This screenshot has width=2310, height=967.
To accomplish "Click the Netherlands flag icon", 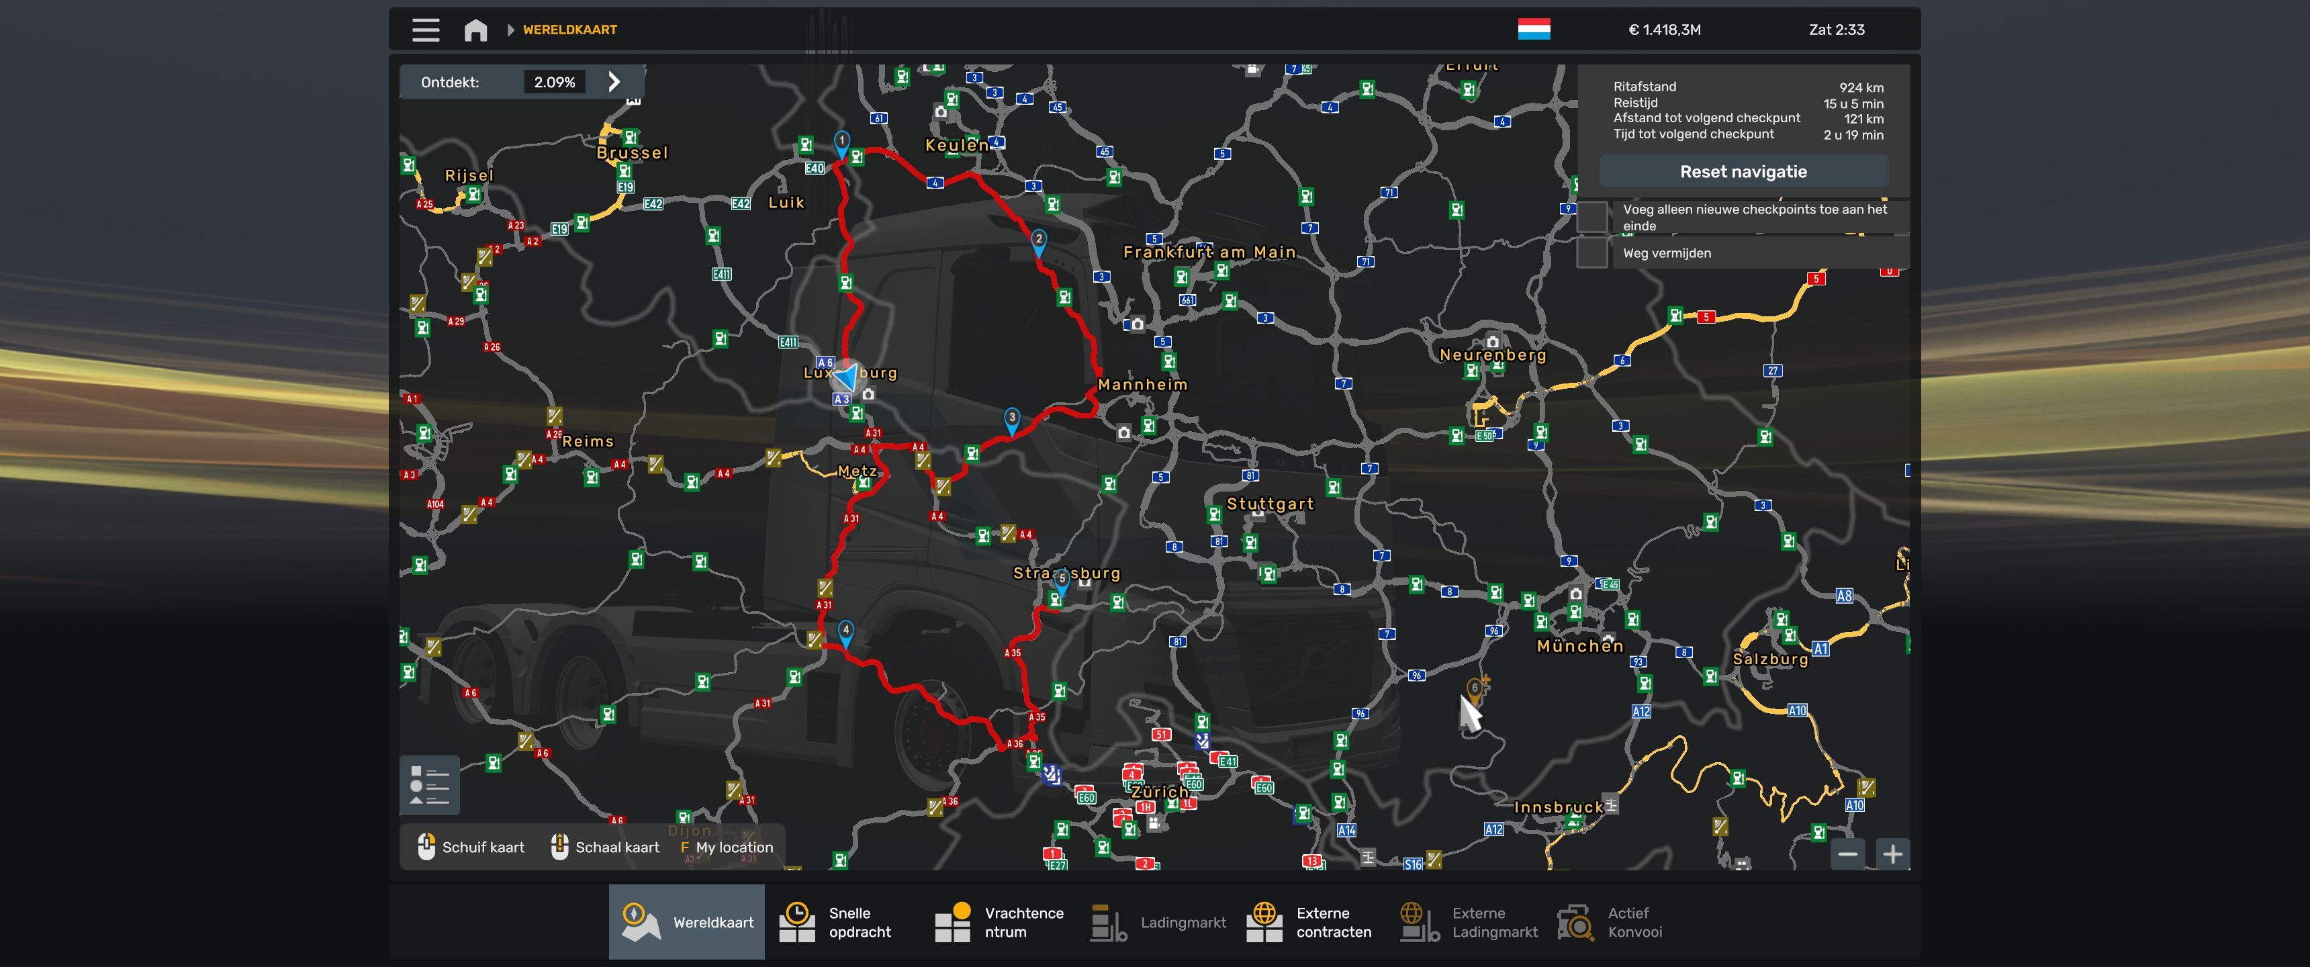I will pos(1534,30).
